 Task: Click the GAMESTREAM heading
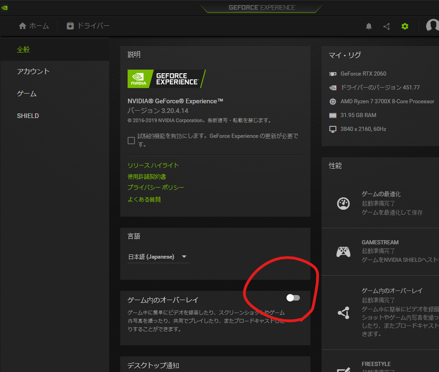coord(380,242)
